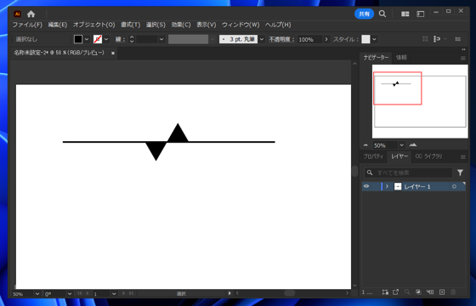The image size is (476, 306).
Task: Open the Layers panel menu icon
Action: (x=463, y=157)
